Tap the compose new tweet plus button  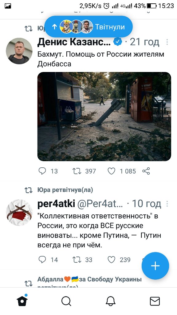(x=155, y=266)
